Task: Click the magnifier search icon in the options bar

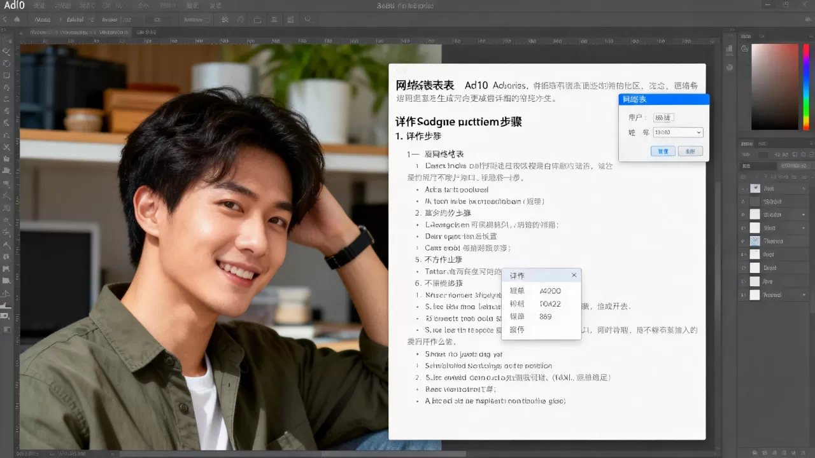Action: tap(308, 20)
